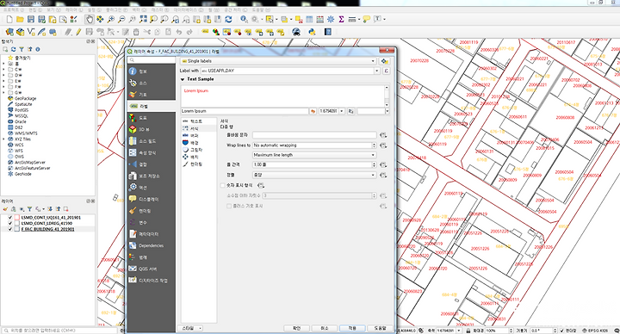Open the Diagrams page in layer properties
This screenshot has height=334, width=620.
click(x=152, y=118)
